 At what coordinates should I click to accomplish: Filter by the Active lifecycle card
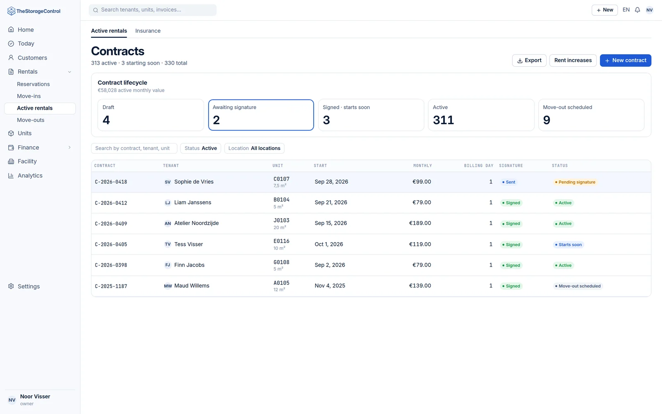tap(481, 115)
